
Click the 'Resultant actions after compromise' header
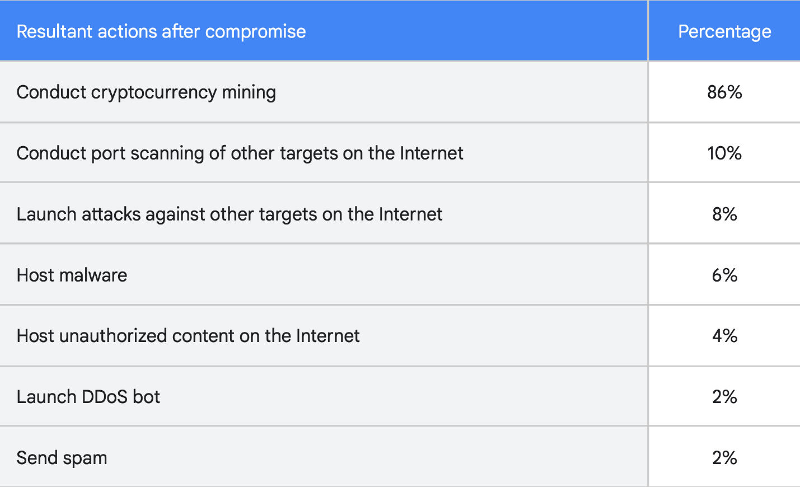161,31
